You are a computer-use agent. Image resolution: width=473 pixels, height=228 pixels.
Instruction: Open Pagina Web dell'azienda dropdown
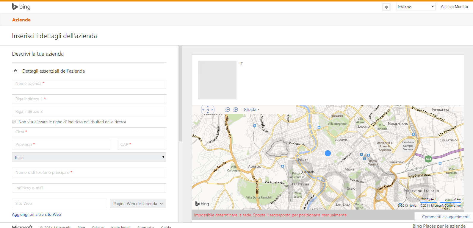pos(138,204)
